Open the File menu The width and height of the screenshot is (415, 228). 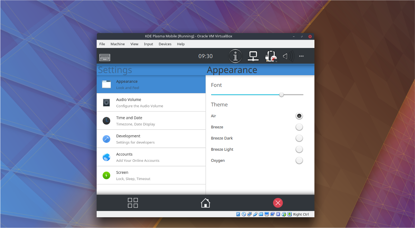(x=102, y=44)
